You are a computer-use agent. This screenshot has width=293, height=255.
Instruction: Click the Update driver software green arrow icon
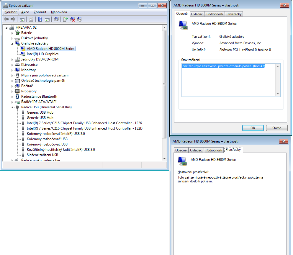65,19
